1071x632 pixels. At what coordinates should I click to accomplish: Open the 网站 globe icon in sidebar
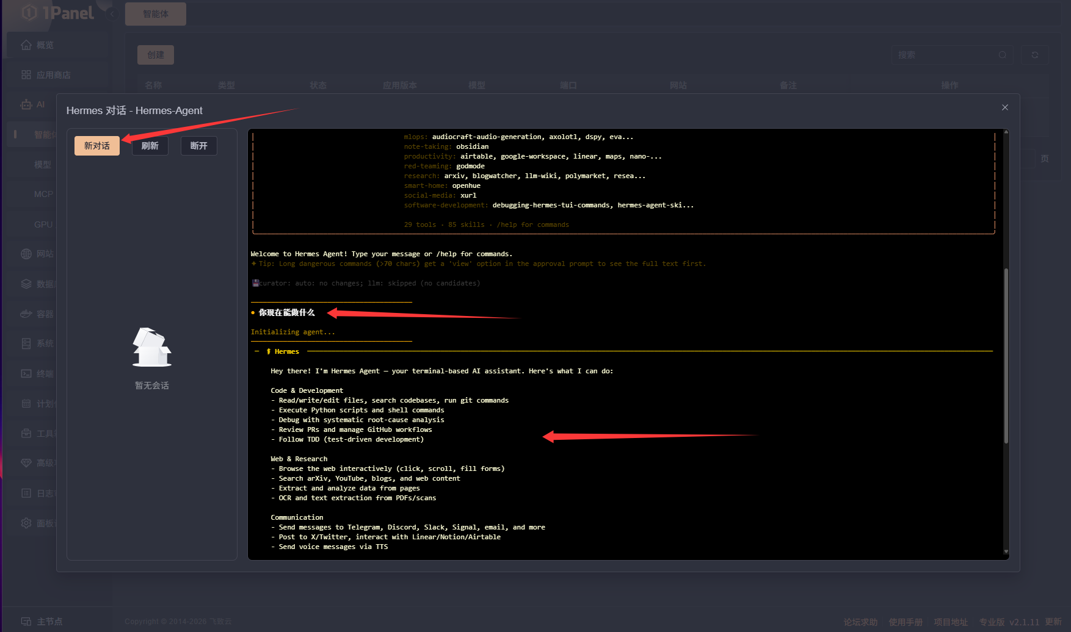(26, 254)
